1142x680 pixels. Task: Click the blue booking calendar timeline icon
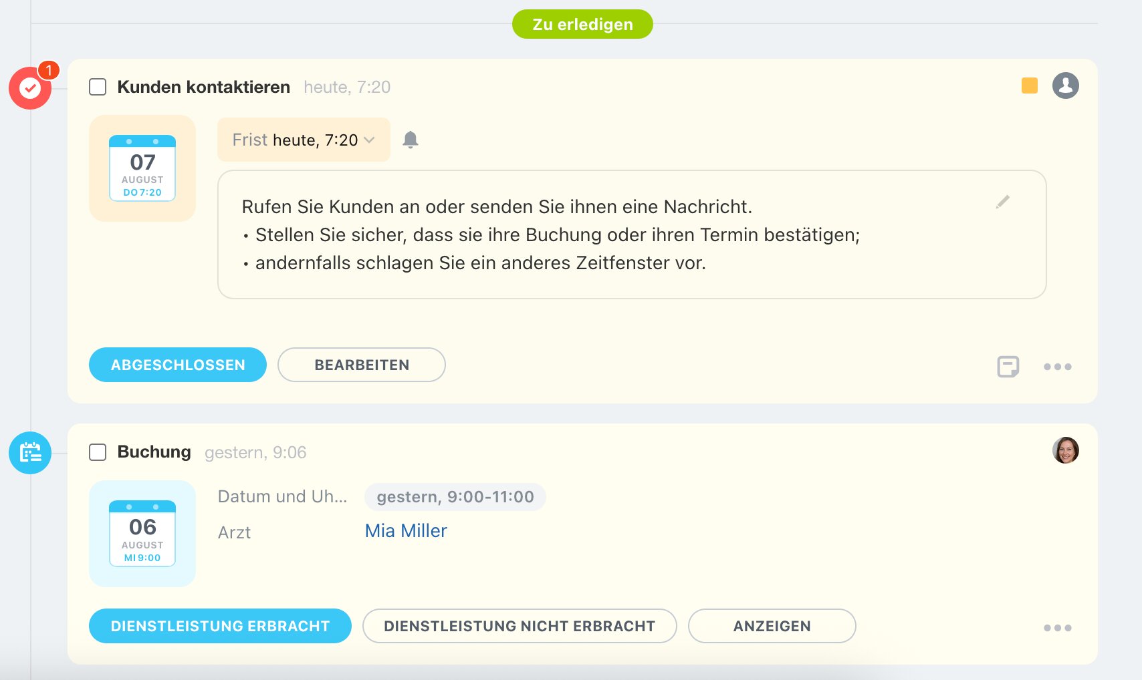pos(30,453)
